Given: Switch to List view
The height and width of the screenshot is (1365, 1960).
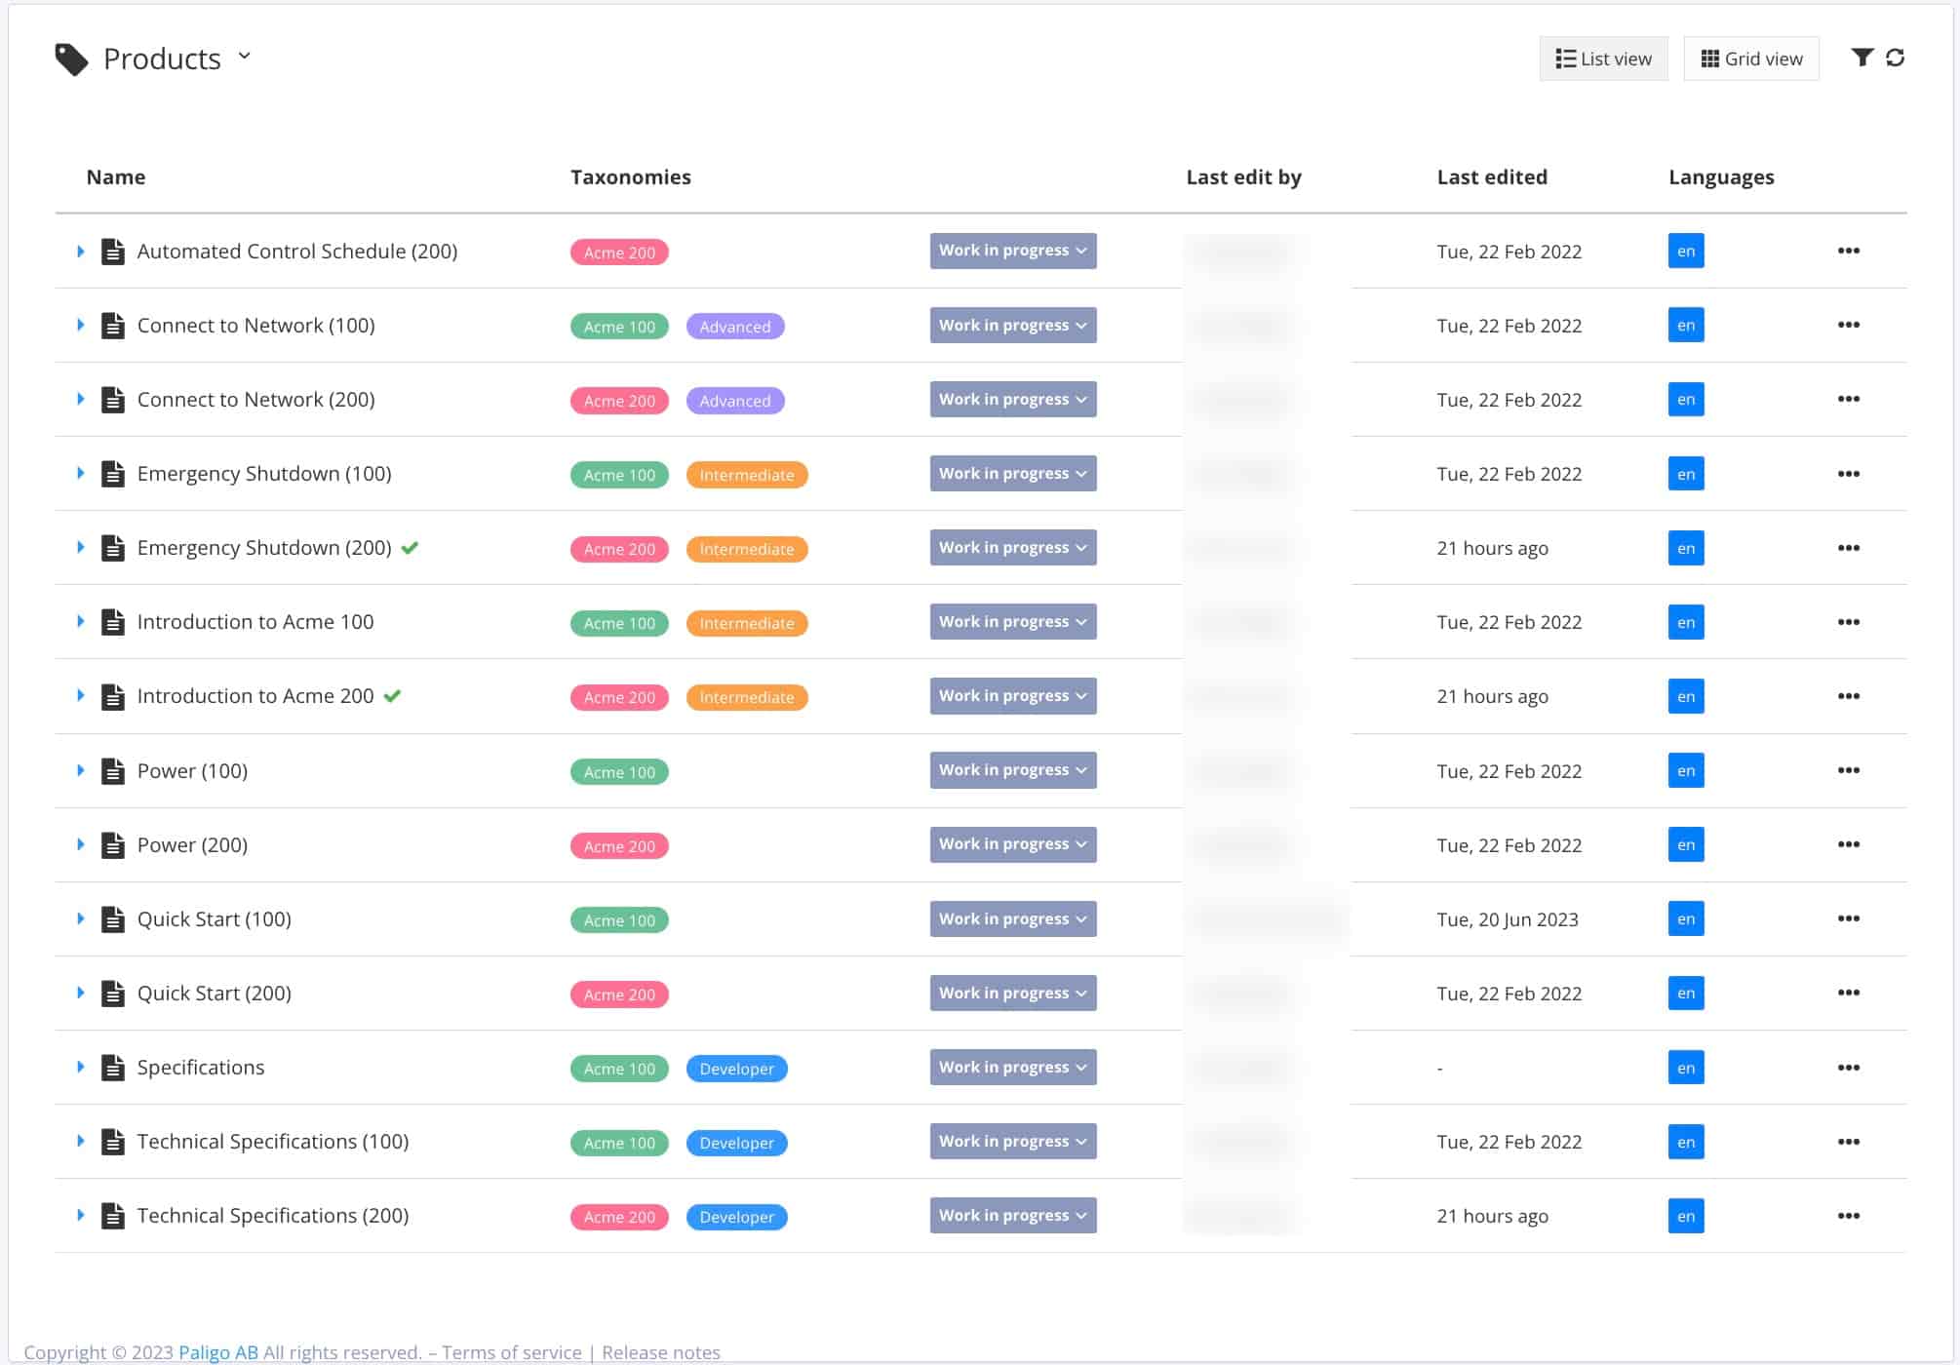Looking at the screenshot, I should coord(1603,59).
